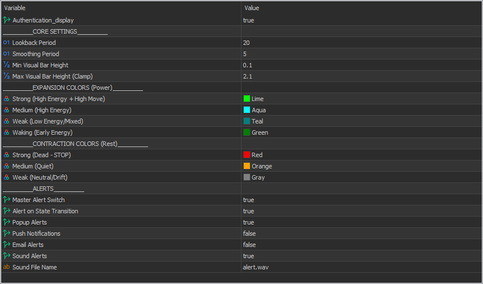
Task: Click the Alert on State Transition boolean icon
Action: click(7, 211)
